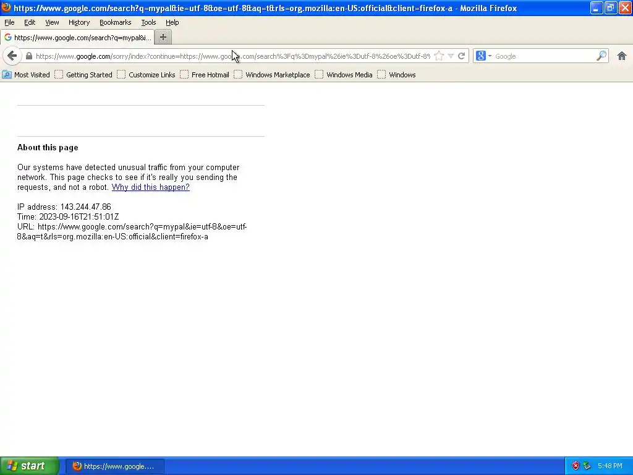Open the Windows Media bookmark
This screenshot has width=633, height=475.
pyautogui.click(x=344, y=75)
